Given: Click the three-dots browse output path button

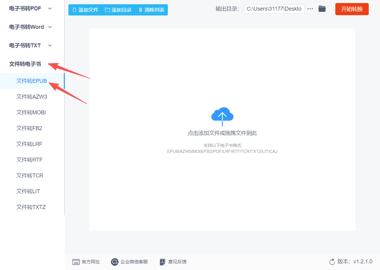Looking at the screenshot, I should (x=310, y=9).
